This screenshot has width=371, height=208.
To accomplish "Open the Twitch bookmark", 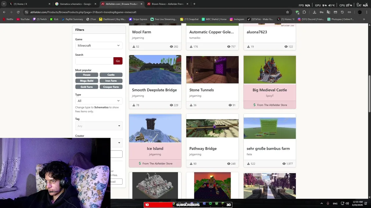I will pyautogui.click(x=40, y=19).
